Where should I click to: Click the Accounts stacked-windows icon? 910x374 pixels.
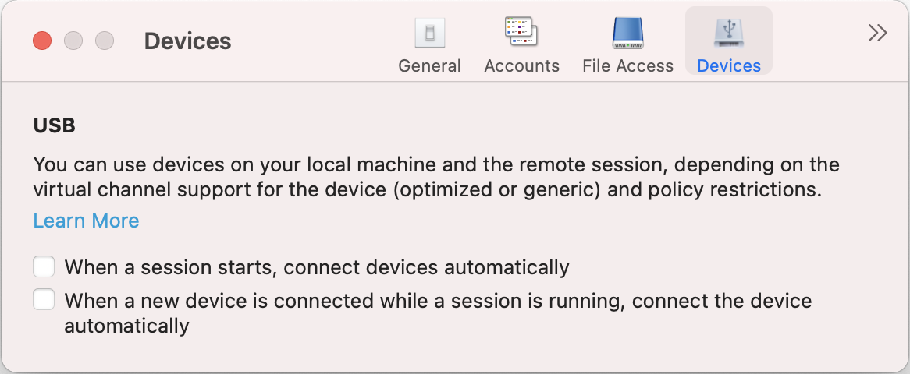tap(521, 32)
